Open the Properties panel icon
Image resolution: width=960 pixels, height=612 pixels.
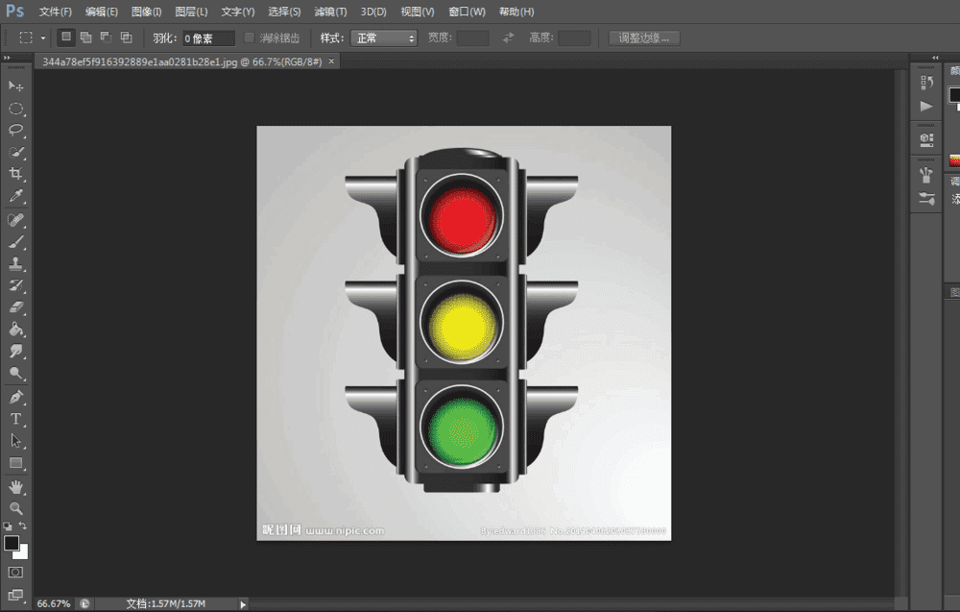tap(926, 140)
